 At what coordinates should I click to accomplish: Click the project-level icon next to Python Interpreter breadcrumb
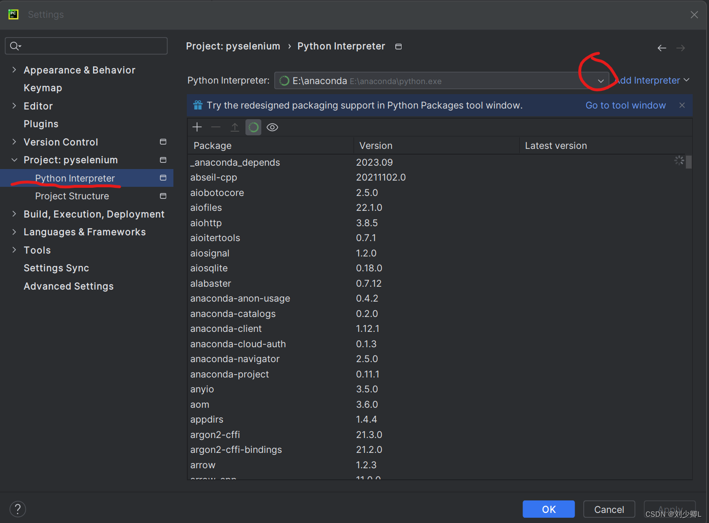click(x=398, y=47)
